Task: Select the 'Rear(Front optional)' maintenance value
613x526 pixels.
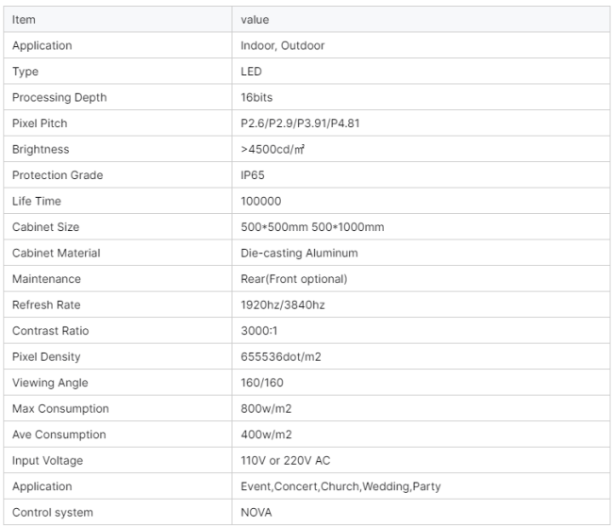Action: [294, 279]
